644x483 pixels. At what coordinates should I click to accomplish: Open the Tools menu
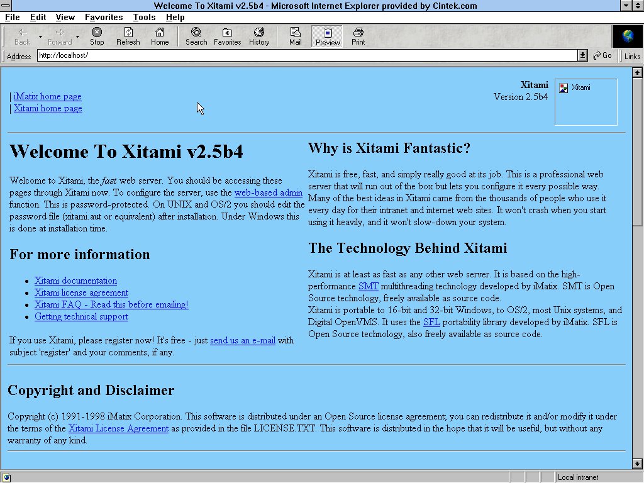point(144,17)
